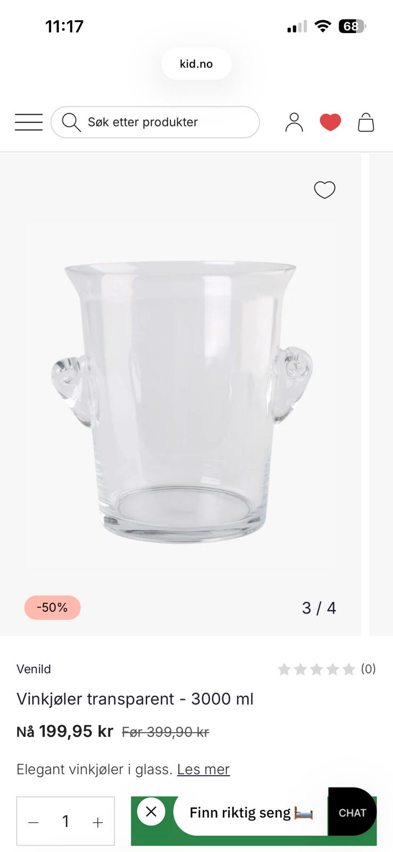The width and height of the screenshot is (393, 852).
Task: Tap the search magnifier icon
Action: click(71, 122)
